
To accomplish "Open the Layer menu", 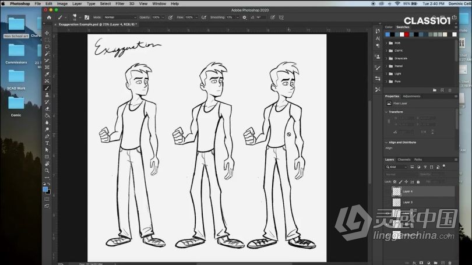I will pos(77,3).
